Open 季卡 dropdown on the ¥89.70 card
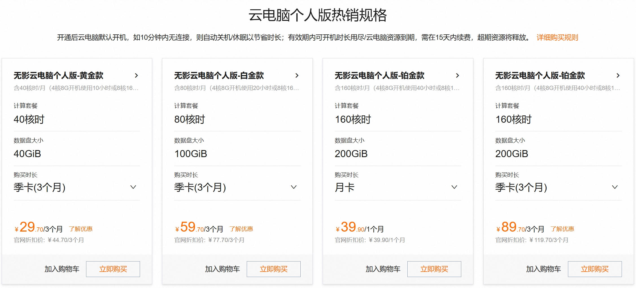Screen dimensions: 636x288 [x=559, y=187]
